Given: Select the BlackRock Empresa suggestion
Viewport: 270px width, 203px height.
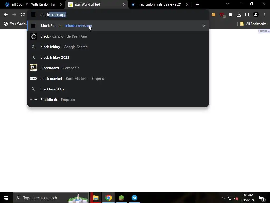Looking at the screenshot, I should (x=118, y=100).
